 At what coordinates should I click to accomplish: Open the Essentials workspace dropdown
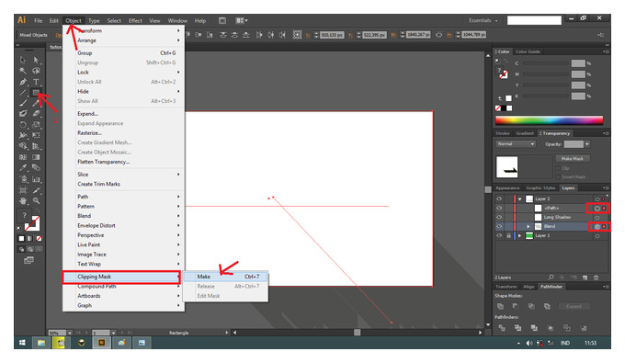click(483, 20)
